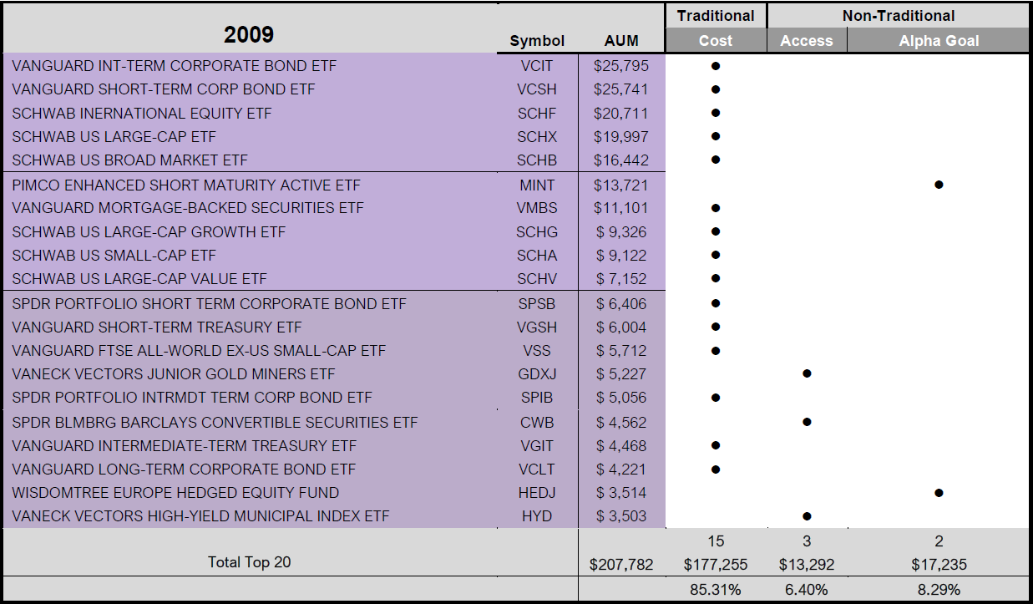Select SCHWAB US LARGE-CAP ETF name
Viewport: 1033px width, 604px height.
(114, 136)
